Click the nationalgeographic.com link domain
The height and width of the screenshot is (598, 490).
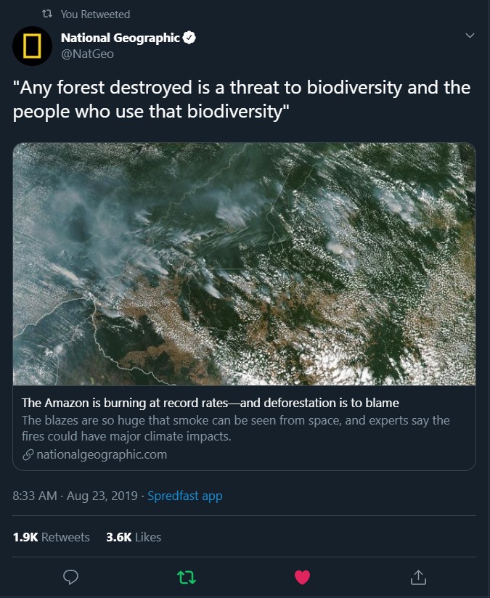[102, 454]
